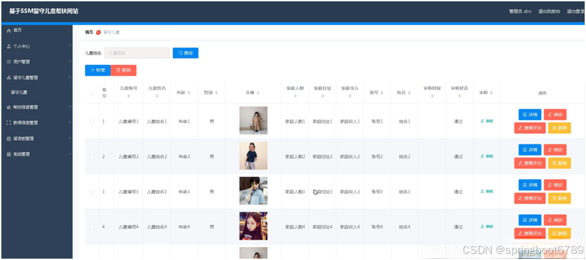Open 详情 for row 3
This screenshot has height=260, width=586.
click(x=530, y=185)
